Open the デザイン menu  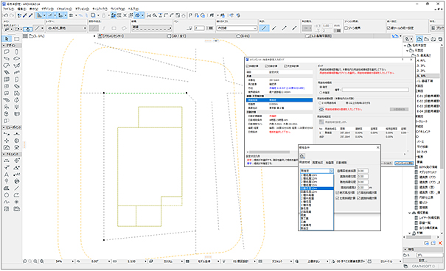coord(47,9)
